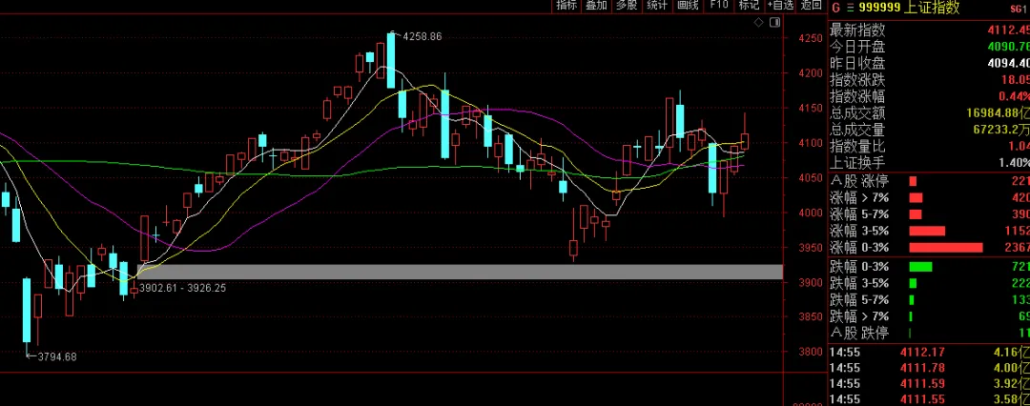Click the 跌幅 > 7% row

[929, 316]
